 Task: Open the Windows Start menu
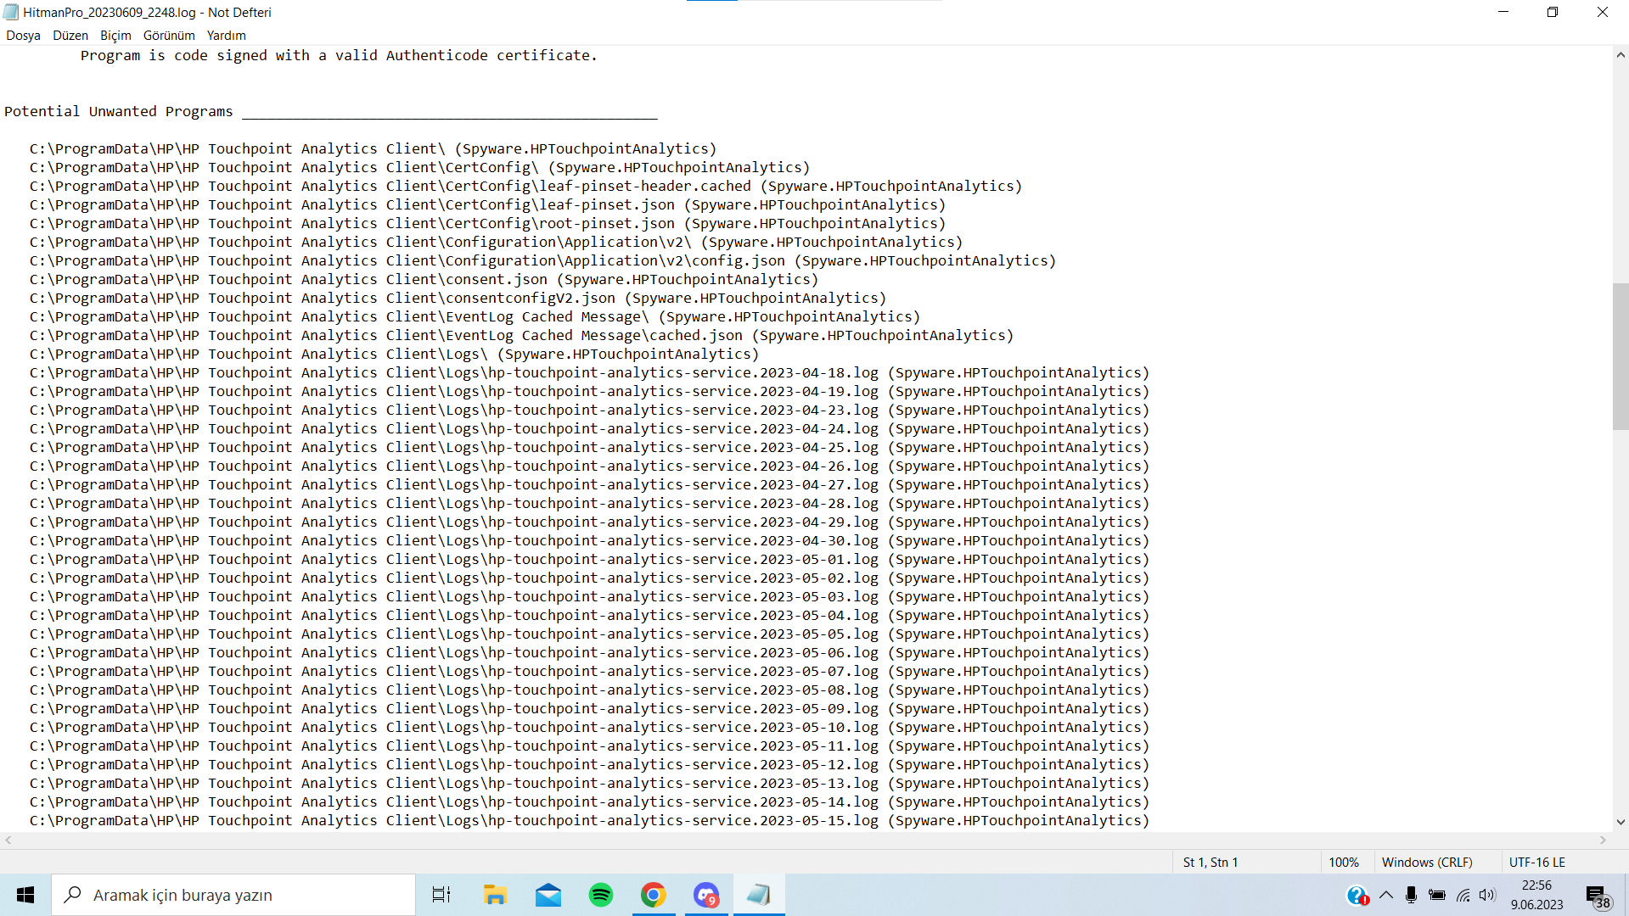25,895
